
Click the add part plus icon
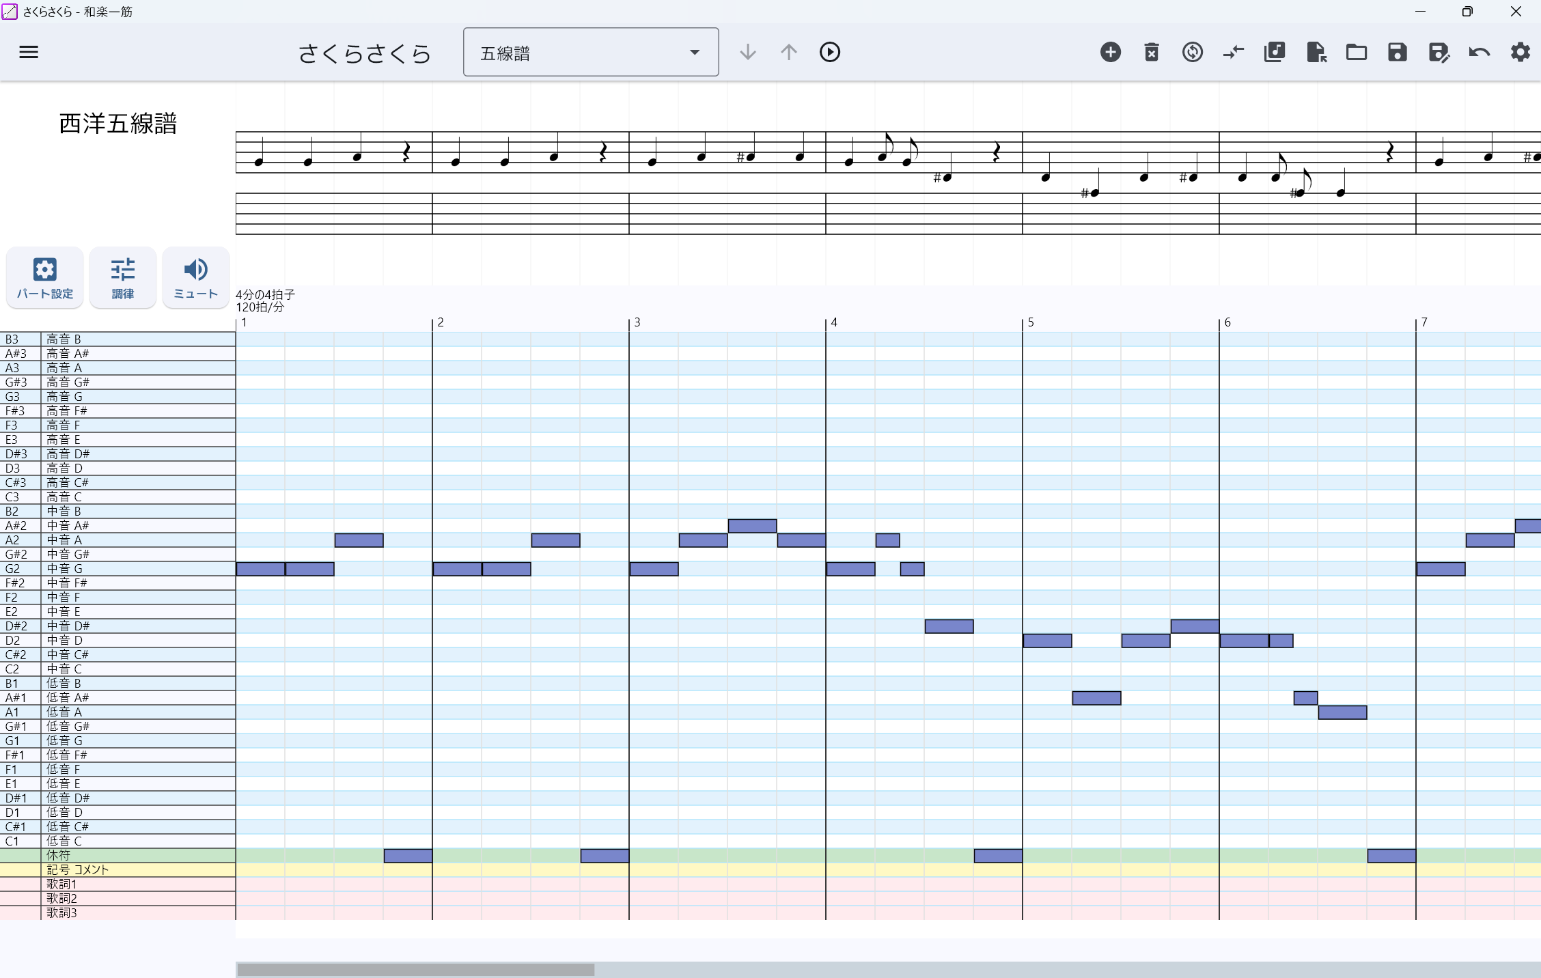[x=1111, y=52]
